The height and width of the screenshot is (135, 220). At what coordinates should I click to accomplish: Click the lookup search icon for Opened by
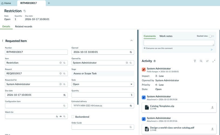131,63
